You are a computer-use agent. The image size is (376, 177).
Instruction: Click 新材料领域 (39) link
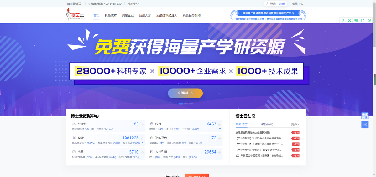pos(80,129)
